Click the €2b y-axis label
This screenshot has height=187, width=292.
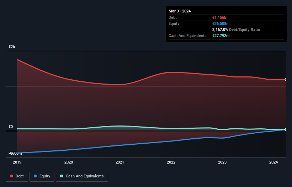[x=12, y=47]
